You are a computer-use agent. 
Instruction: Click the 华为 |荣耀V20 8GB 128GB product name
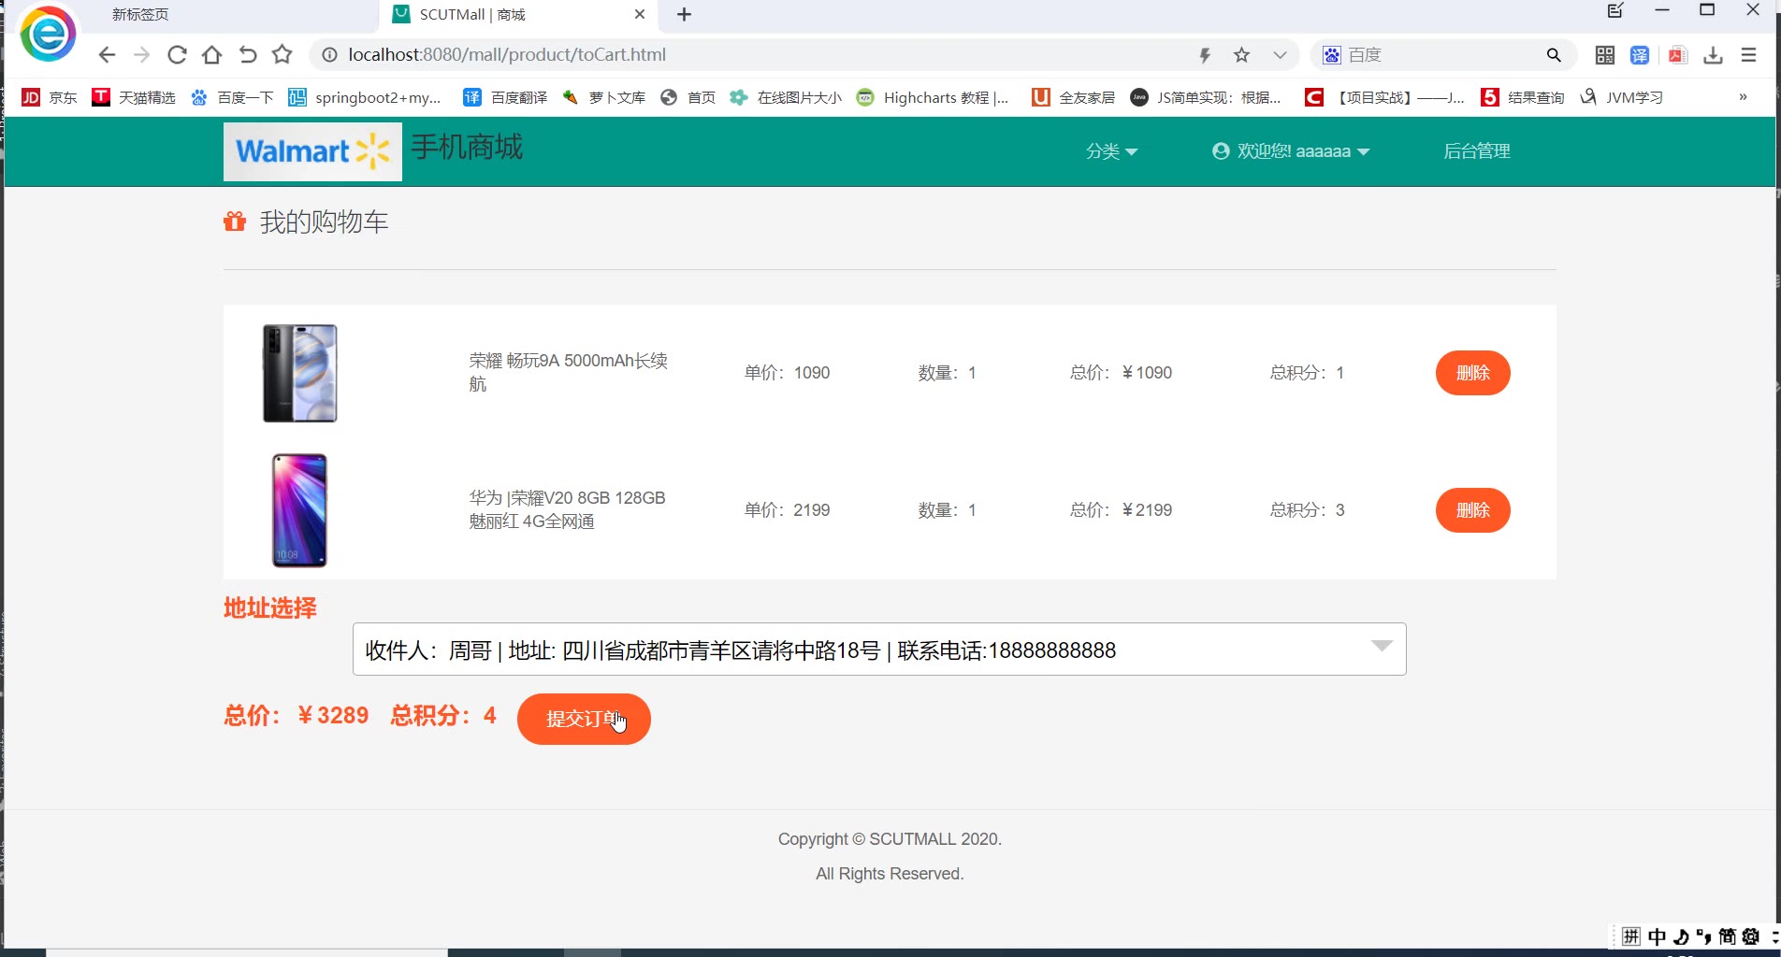[568, 509]
